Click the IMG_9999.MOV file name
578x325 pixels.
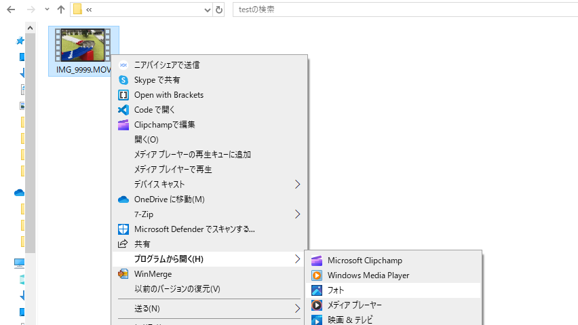(83, 70)
